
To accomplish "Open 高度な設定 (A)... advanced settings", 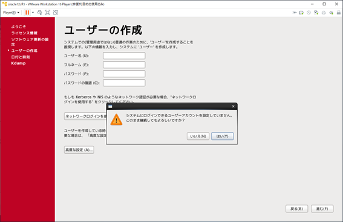I will (x=79, y=150).
